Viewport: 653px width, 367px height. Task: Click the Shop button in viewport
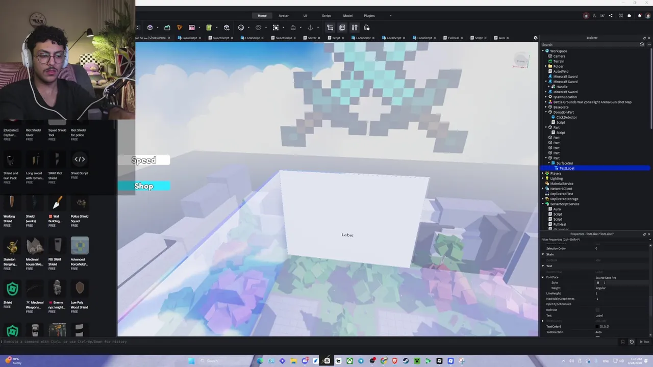click(144, 186)
